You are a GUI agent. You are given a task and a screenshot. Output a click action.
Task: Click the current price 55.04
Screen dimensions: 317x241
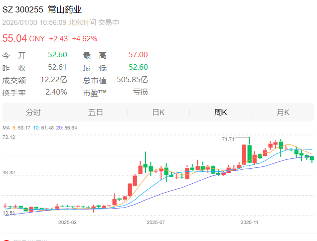14,38
